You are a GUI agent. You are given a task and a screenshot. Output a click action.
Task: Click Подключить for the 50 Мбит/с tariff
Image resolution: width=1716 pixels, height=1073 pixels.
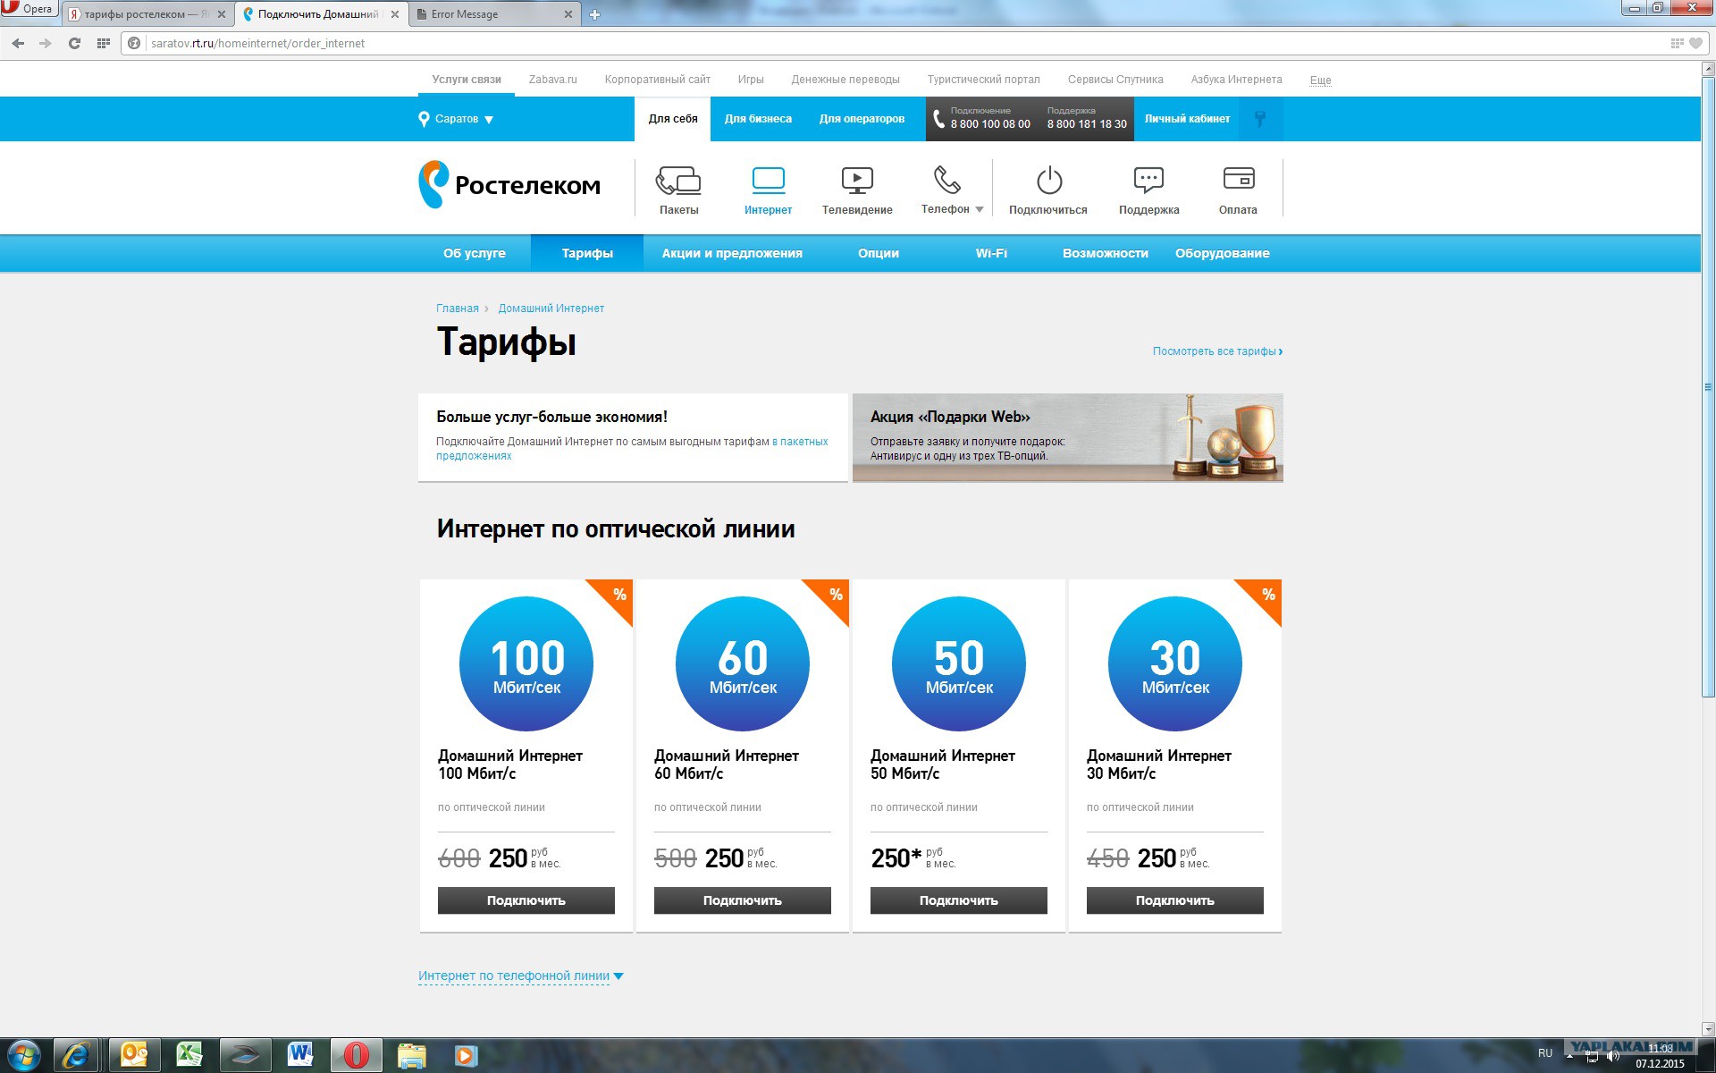[958, 900]
